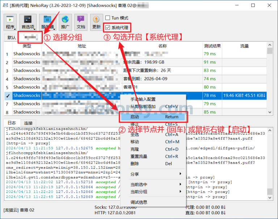Click the NekoRay app icon in title bar
This screenshot has width=278, height=219.
(x=5, y=5)
